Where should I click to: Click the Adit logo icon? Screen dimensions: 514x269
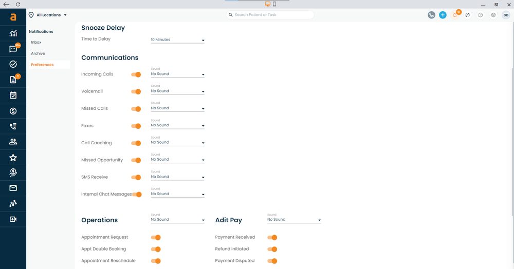pos(13,17)
